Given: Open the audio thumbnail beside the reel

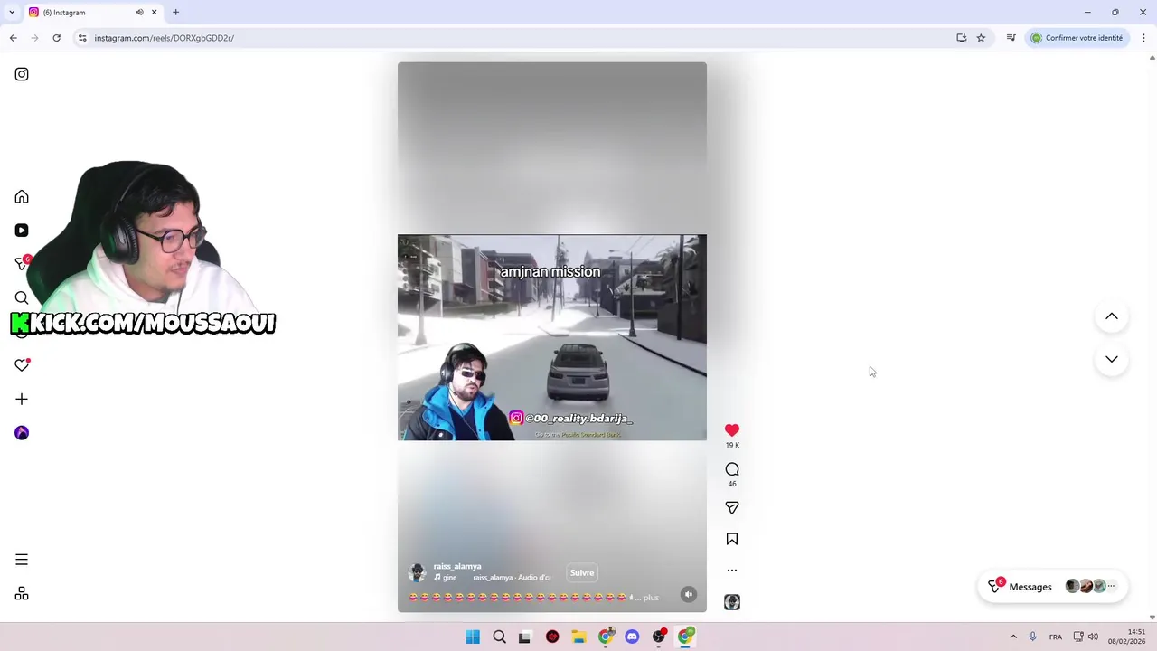Looking at the screenshot, I should tap(732, 602).
